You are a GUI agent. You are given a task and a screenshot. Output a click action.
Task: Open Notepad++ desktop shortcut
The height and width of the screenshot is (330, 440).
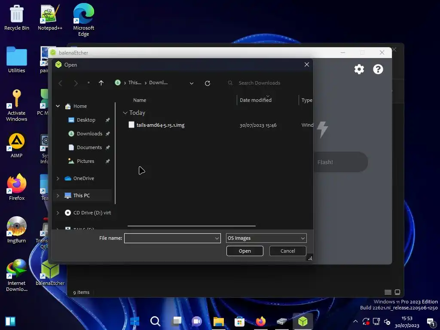point(50,17)
